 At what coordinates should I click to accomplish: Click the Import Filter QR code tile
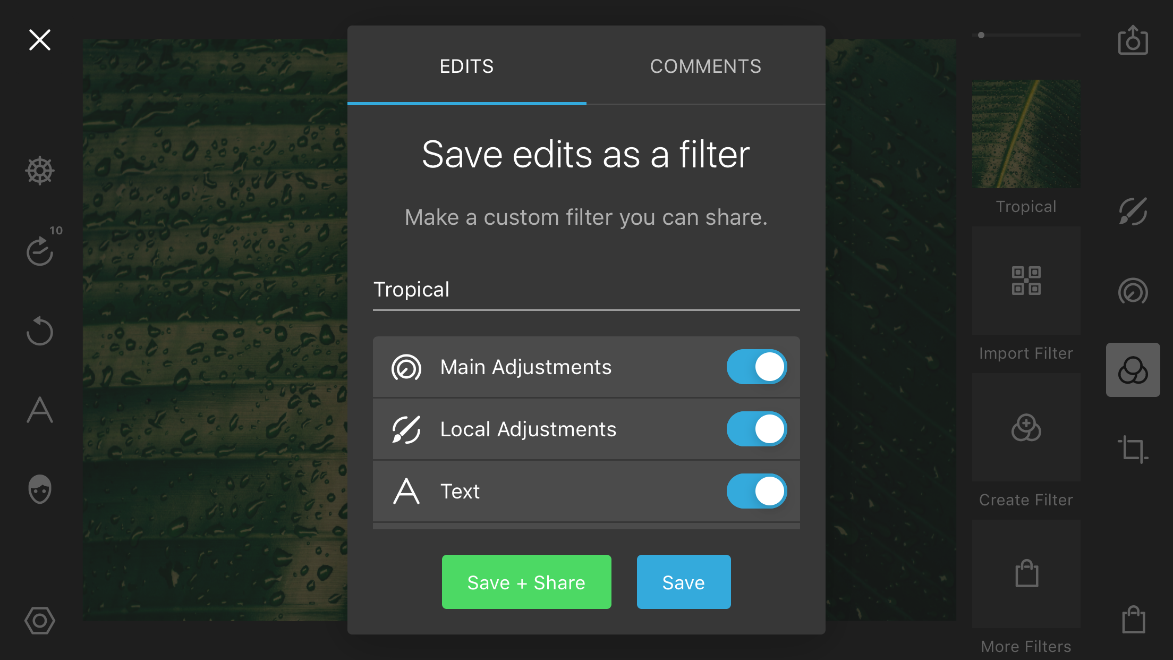click(1026, 281)
